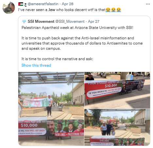
Task: Open the bottom-right photo of three people
Action: [117, 128]
